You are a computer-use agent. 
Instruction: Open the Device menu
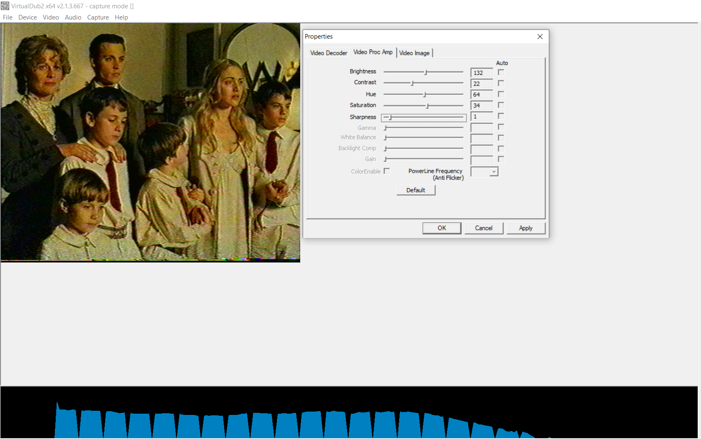[27, 17]
